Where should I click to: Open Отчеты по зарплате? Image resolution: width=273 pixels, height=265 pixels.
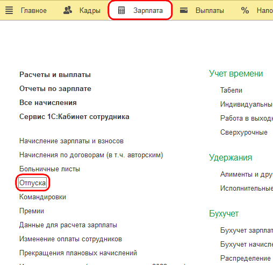[x=55, y=89]
